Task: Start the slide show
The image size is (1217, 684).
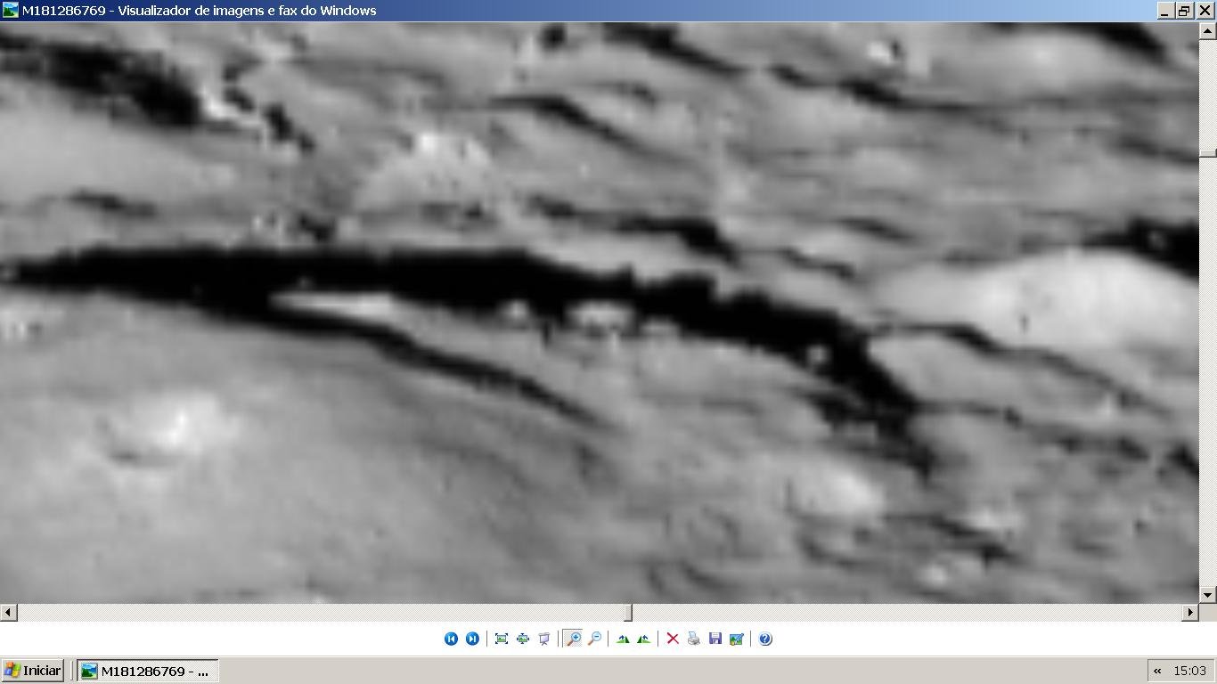Action: (x=544, y=639)
